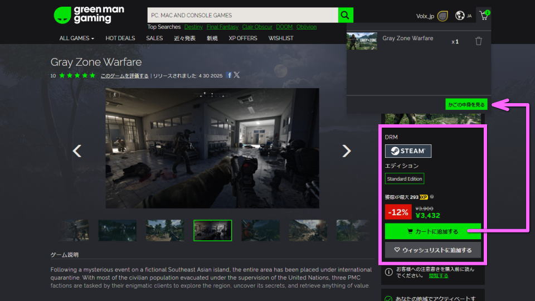Share on Facebook icon
The height and width of the screenshot is (301, 535).
pyautogui.click(x=229, y=75)
